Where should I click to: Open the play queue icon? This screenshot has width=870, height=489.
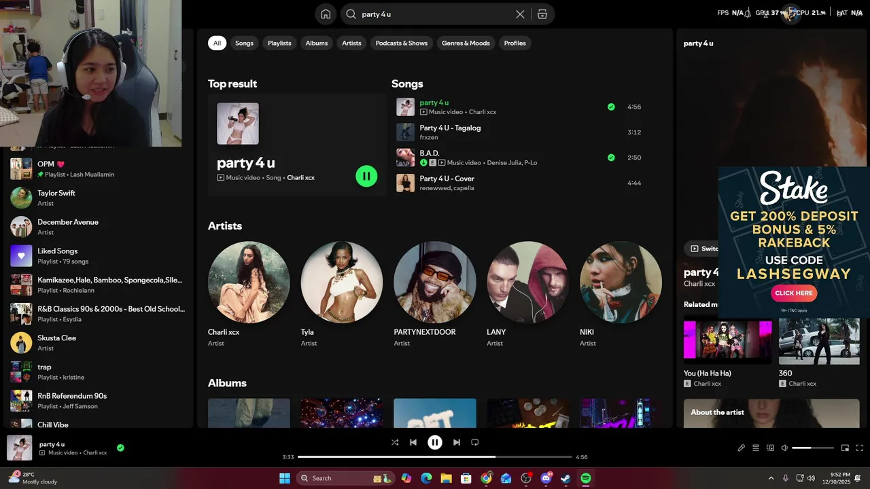click(x=755, y=448)
